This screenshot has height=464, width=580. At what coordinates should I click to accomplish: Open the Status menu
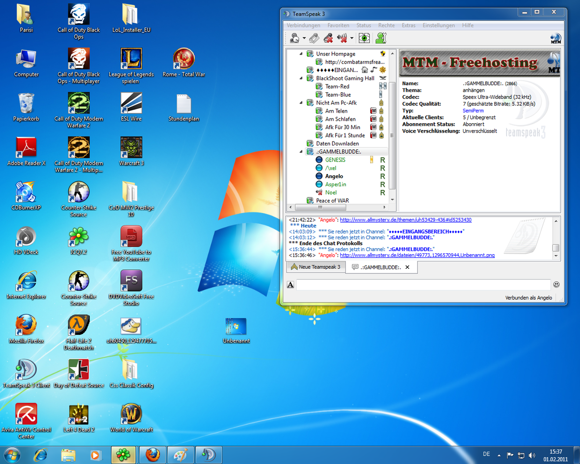(364, 25)
